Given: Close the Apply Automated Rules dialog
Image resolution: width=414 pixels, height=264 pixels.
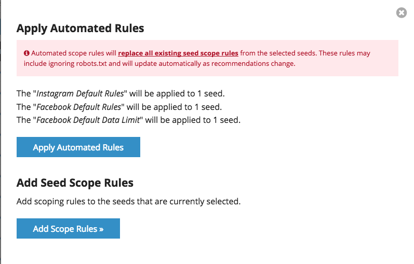Looking at the screenshot, I should pyautogui.click(x=401, y=13).
